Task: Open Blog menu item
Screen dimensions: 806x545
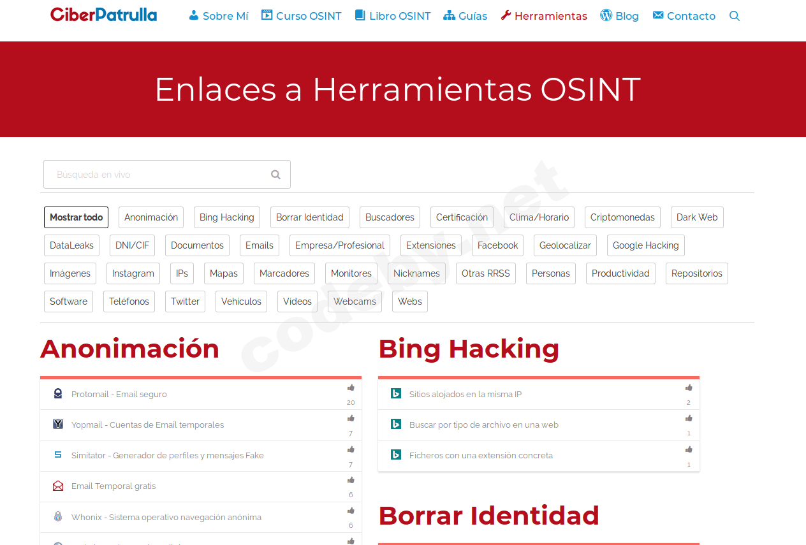Action: 619,16
